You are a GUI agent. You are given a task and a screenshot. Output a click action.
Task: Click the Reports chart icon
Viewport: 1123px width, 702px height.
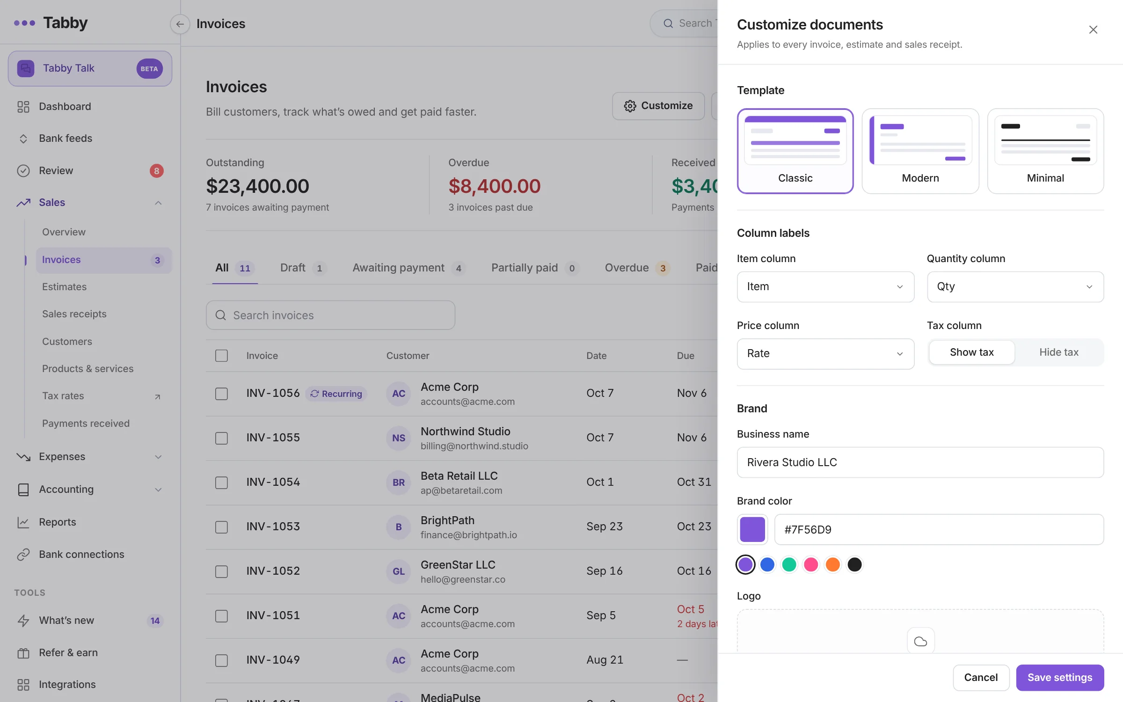[x=23, y=522]
